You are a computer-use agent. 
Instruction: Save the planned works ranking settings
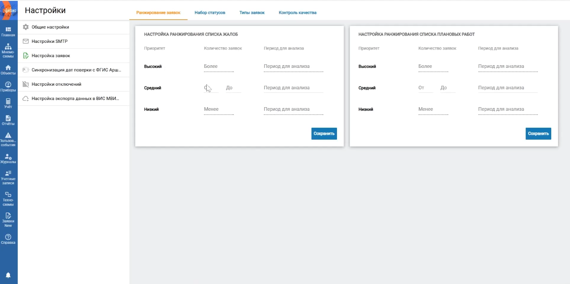click(538, 134)
